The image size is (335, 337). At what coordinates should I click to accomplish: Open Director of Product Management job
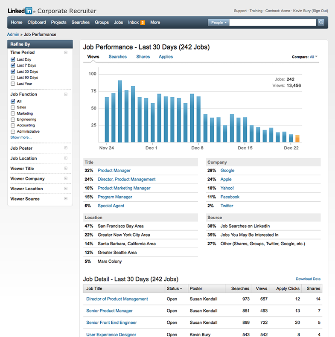click(117, 299)
